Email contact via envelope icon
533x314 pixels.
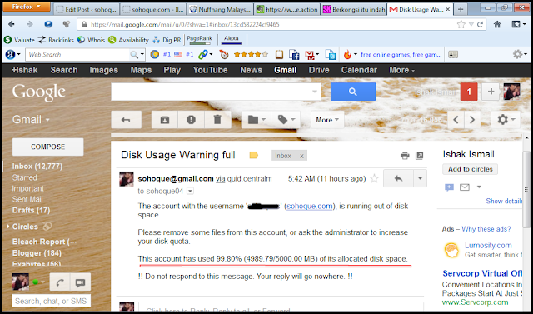(x=465, y=187)
